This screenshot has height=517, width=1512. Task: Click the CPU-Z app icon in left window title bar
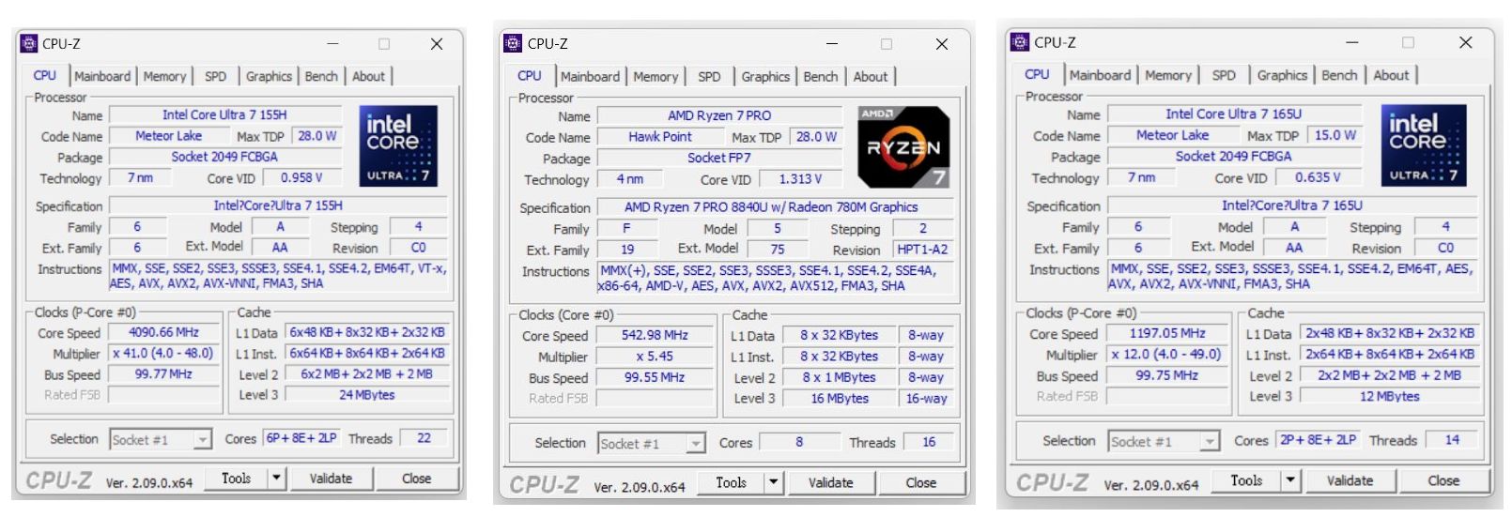(29, 43)
